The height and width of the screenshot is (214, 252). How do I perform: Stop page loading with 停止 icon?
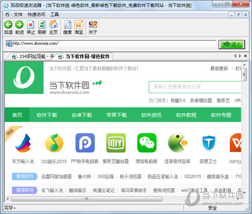click(x=31, y=25)
